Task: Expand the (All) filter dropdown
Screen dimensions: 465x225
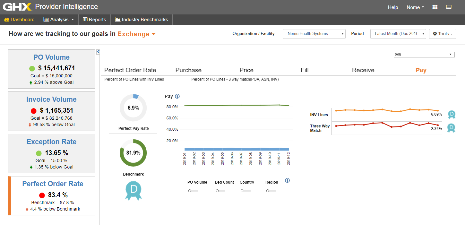Action: click(x=424, y=55)
